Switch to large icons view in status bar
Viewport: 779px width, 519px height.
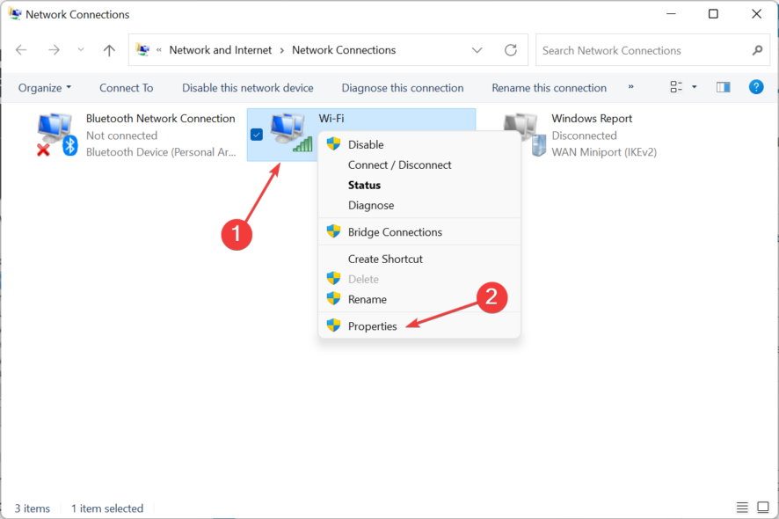click(x=762, y=508)
